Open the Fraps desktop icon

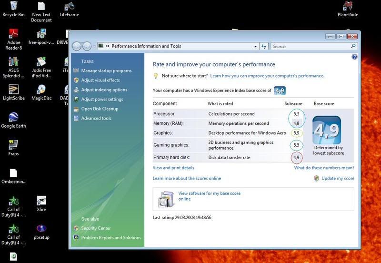point(14,148)
